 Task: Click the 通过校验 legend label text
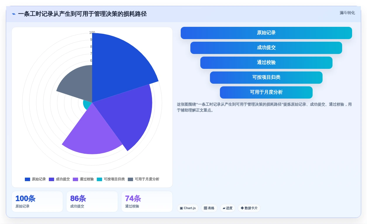[x=87, y=179]
